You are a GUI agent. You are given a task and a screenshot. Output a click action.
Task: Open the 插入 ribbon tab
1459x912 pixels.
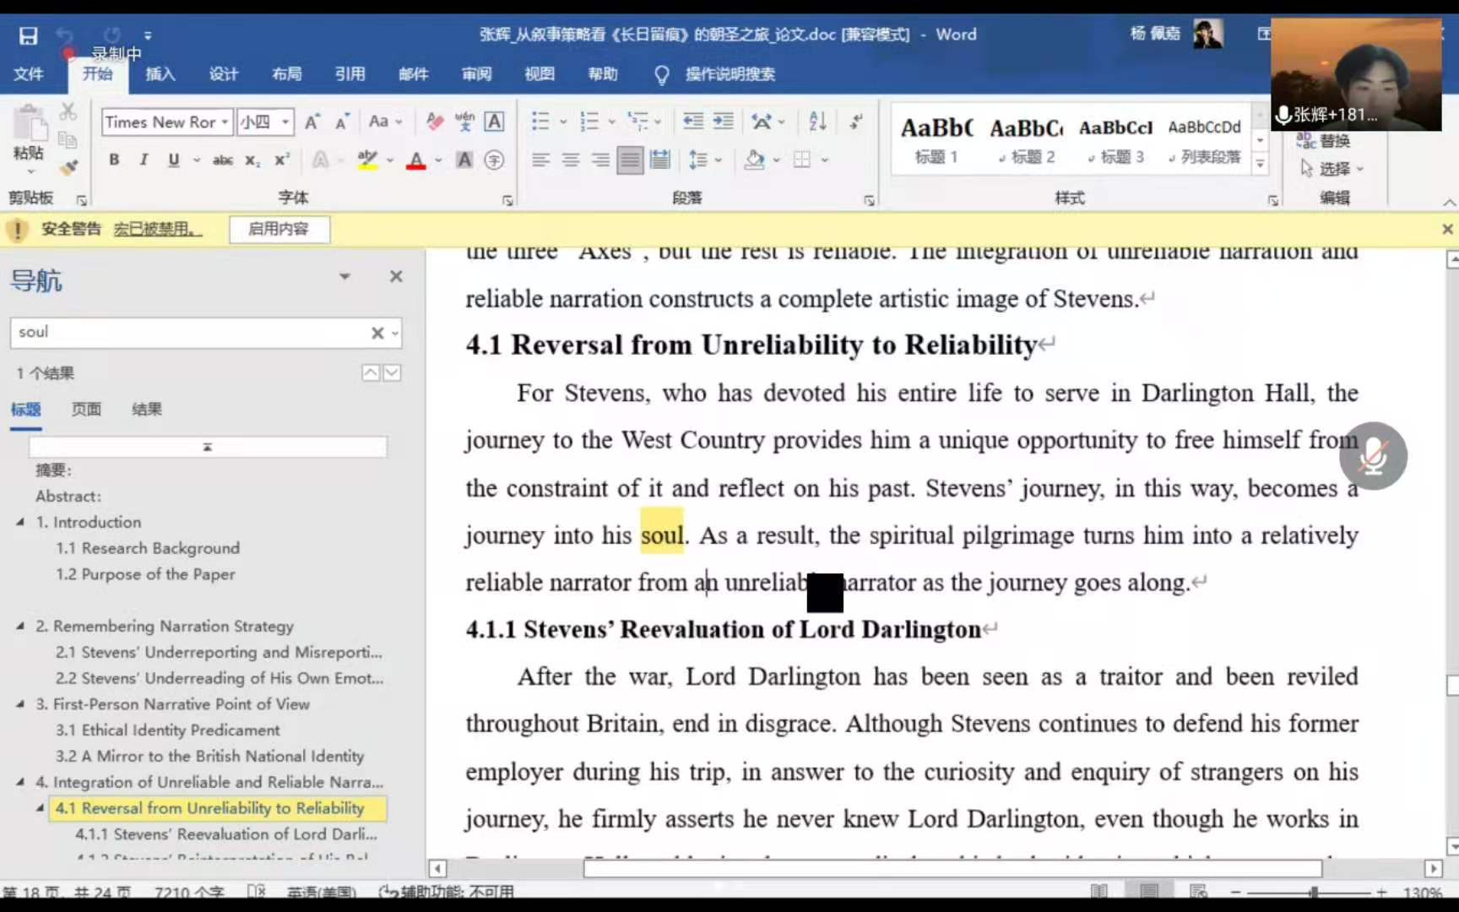(160, 74)
